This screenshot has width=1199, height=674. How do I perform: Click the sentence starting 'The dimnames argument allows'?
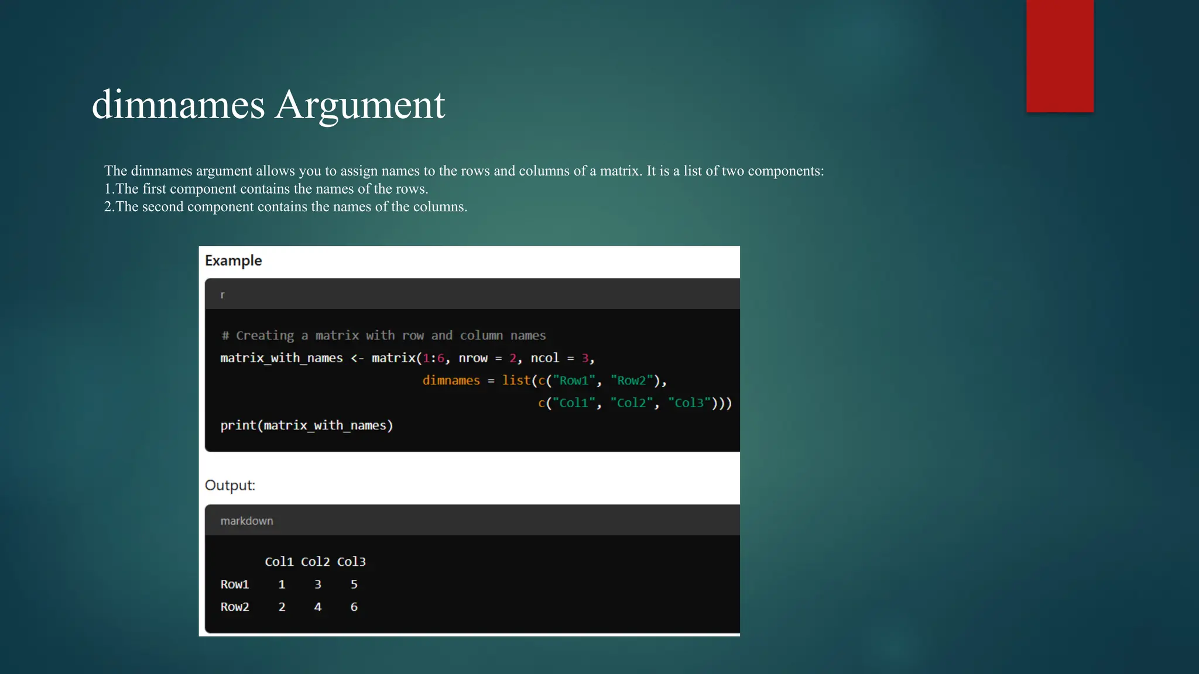tap(464, 171)
